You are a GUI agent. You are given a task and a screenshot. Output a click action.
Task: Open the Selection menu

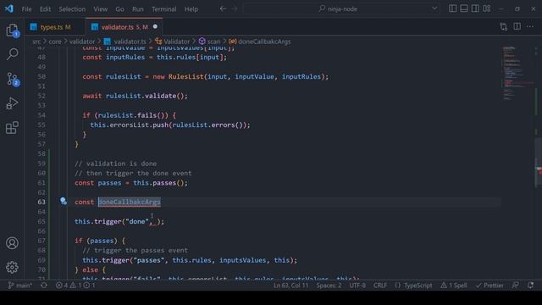pos(72,9)
